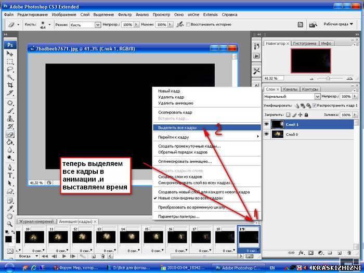The image size is (364, 273).
Task: Select the Move tool
Action: click(10, 54)
